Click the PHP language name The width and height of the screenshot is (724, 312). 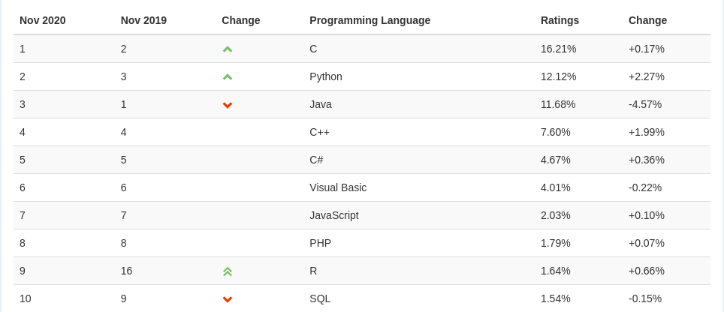[x=320, y=243]
